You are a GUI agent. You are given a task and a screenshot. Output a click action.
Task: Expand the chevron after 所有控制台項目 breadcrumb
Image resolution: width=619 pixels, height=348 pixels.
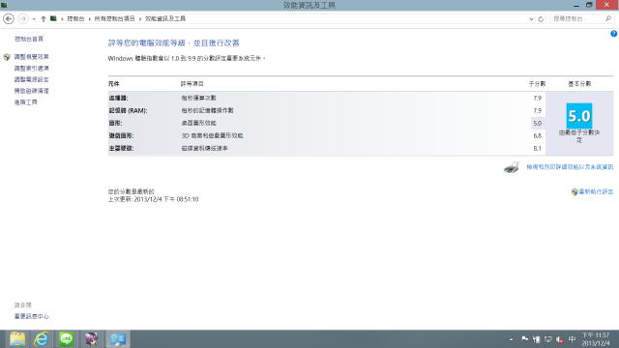coord(140,19)
